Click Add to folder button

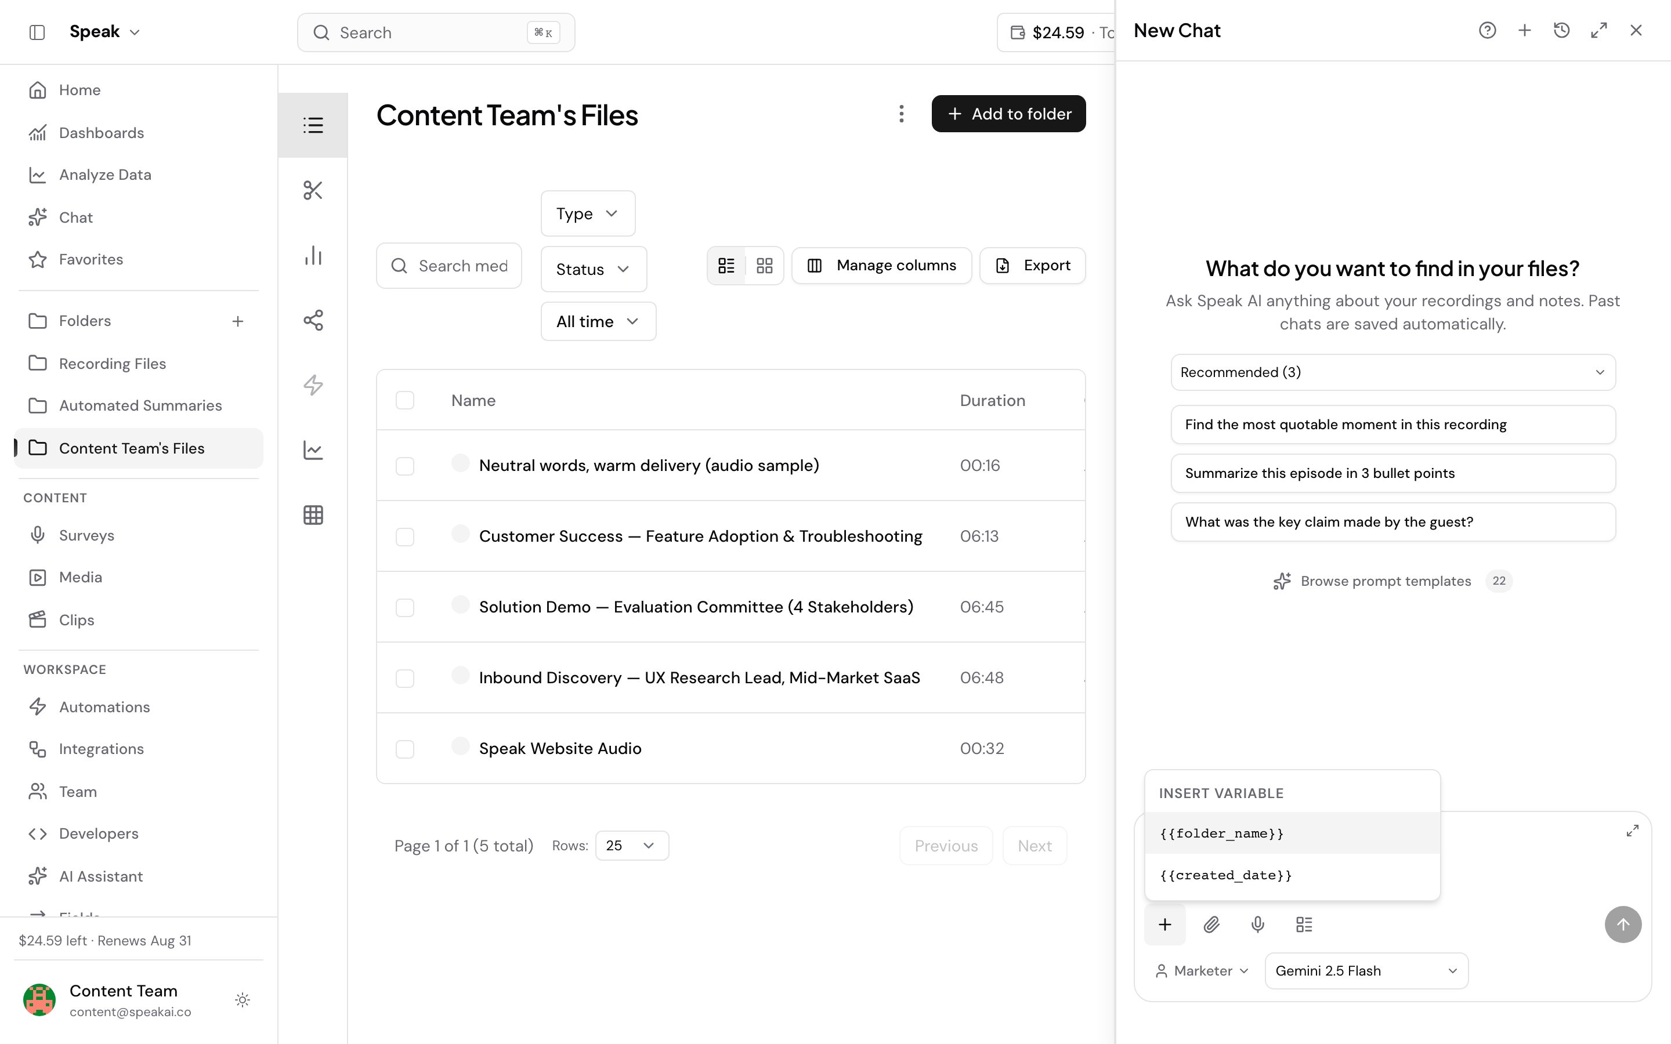pos(1008,114)
